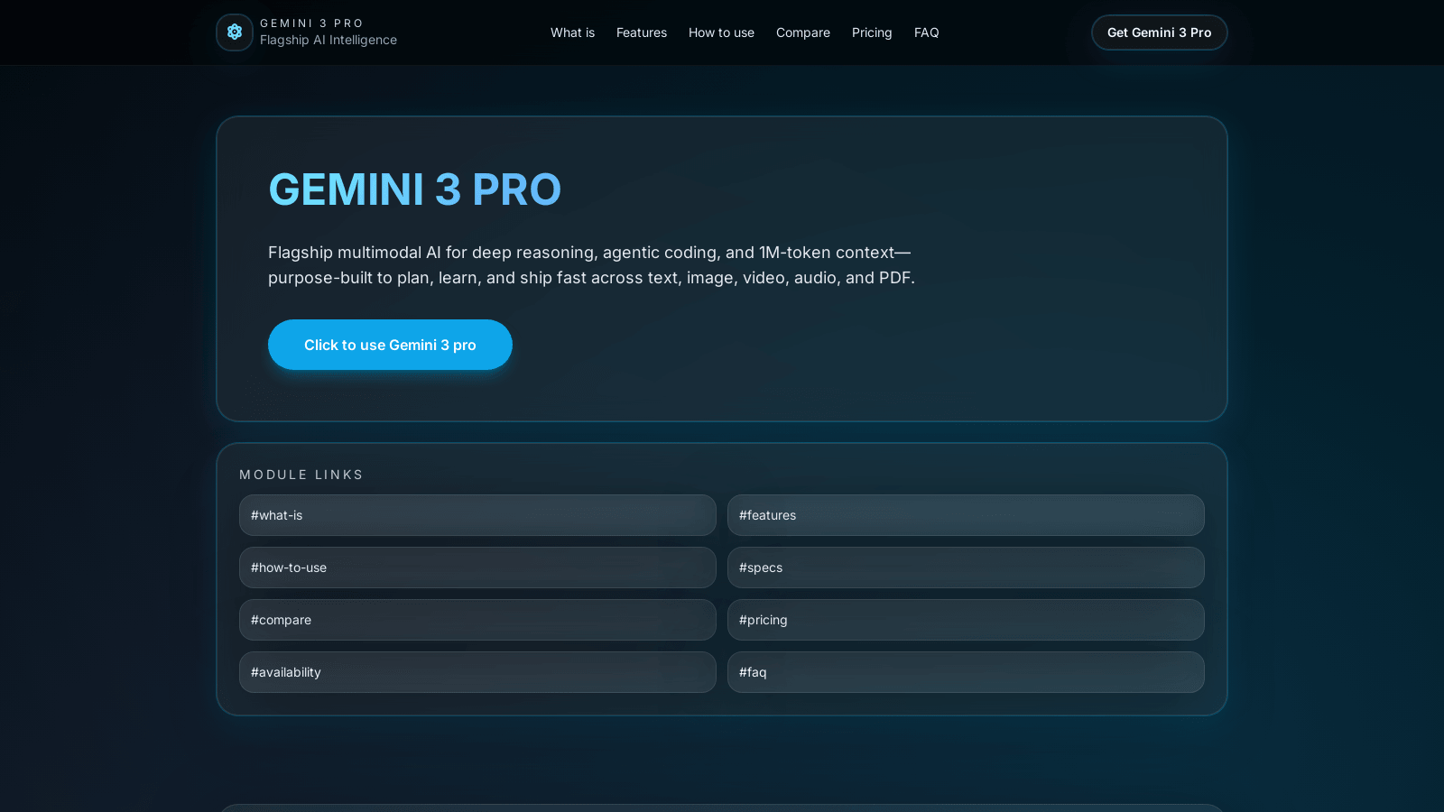Open the Pricing nav item
The image size is (1444, 812).
[871, 32]
